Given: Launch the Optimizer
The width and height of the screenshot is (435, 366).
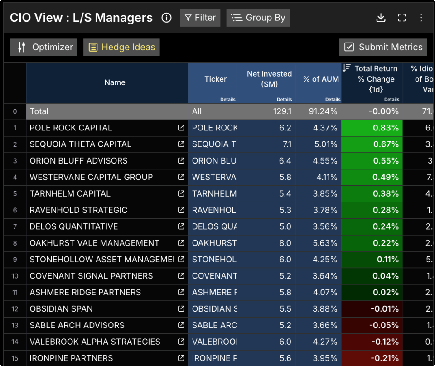Looking at the screenshot, I should tap(43, 47).
